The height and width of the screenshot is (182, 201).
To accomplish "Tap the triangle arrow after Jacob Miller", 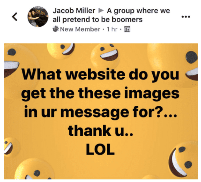I will click(x=101, y=11).
